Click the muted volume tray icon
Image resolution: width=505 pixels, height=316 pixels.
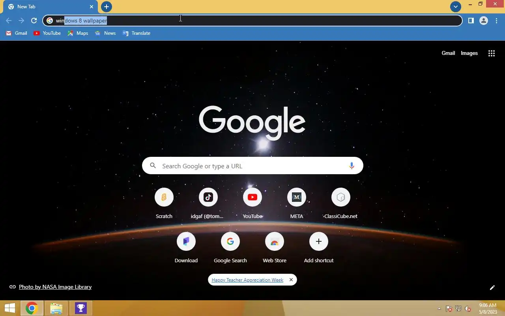[x=468, y=308]
